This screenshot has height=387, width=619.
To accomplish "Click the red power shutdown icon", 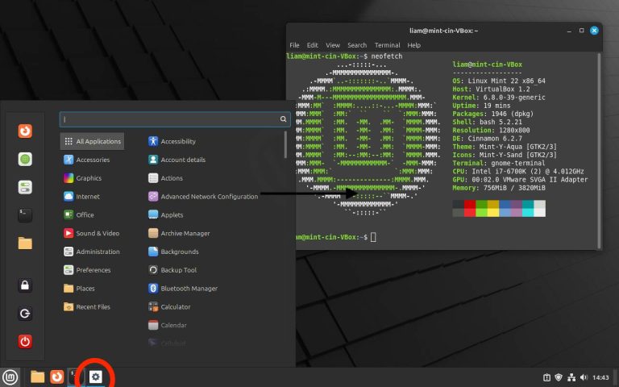I will tap(25, 342).
